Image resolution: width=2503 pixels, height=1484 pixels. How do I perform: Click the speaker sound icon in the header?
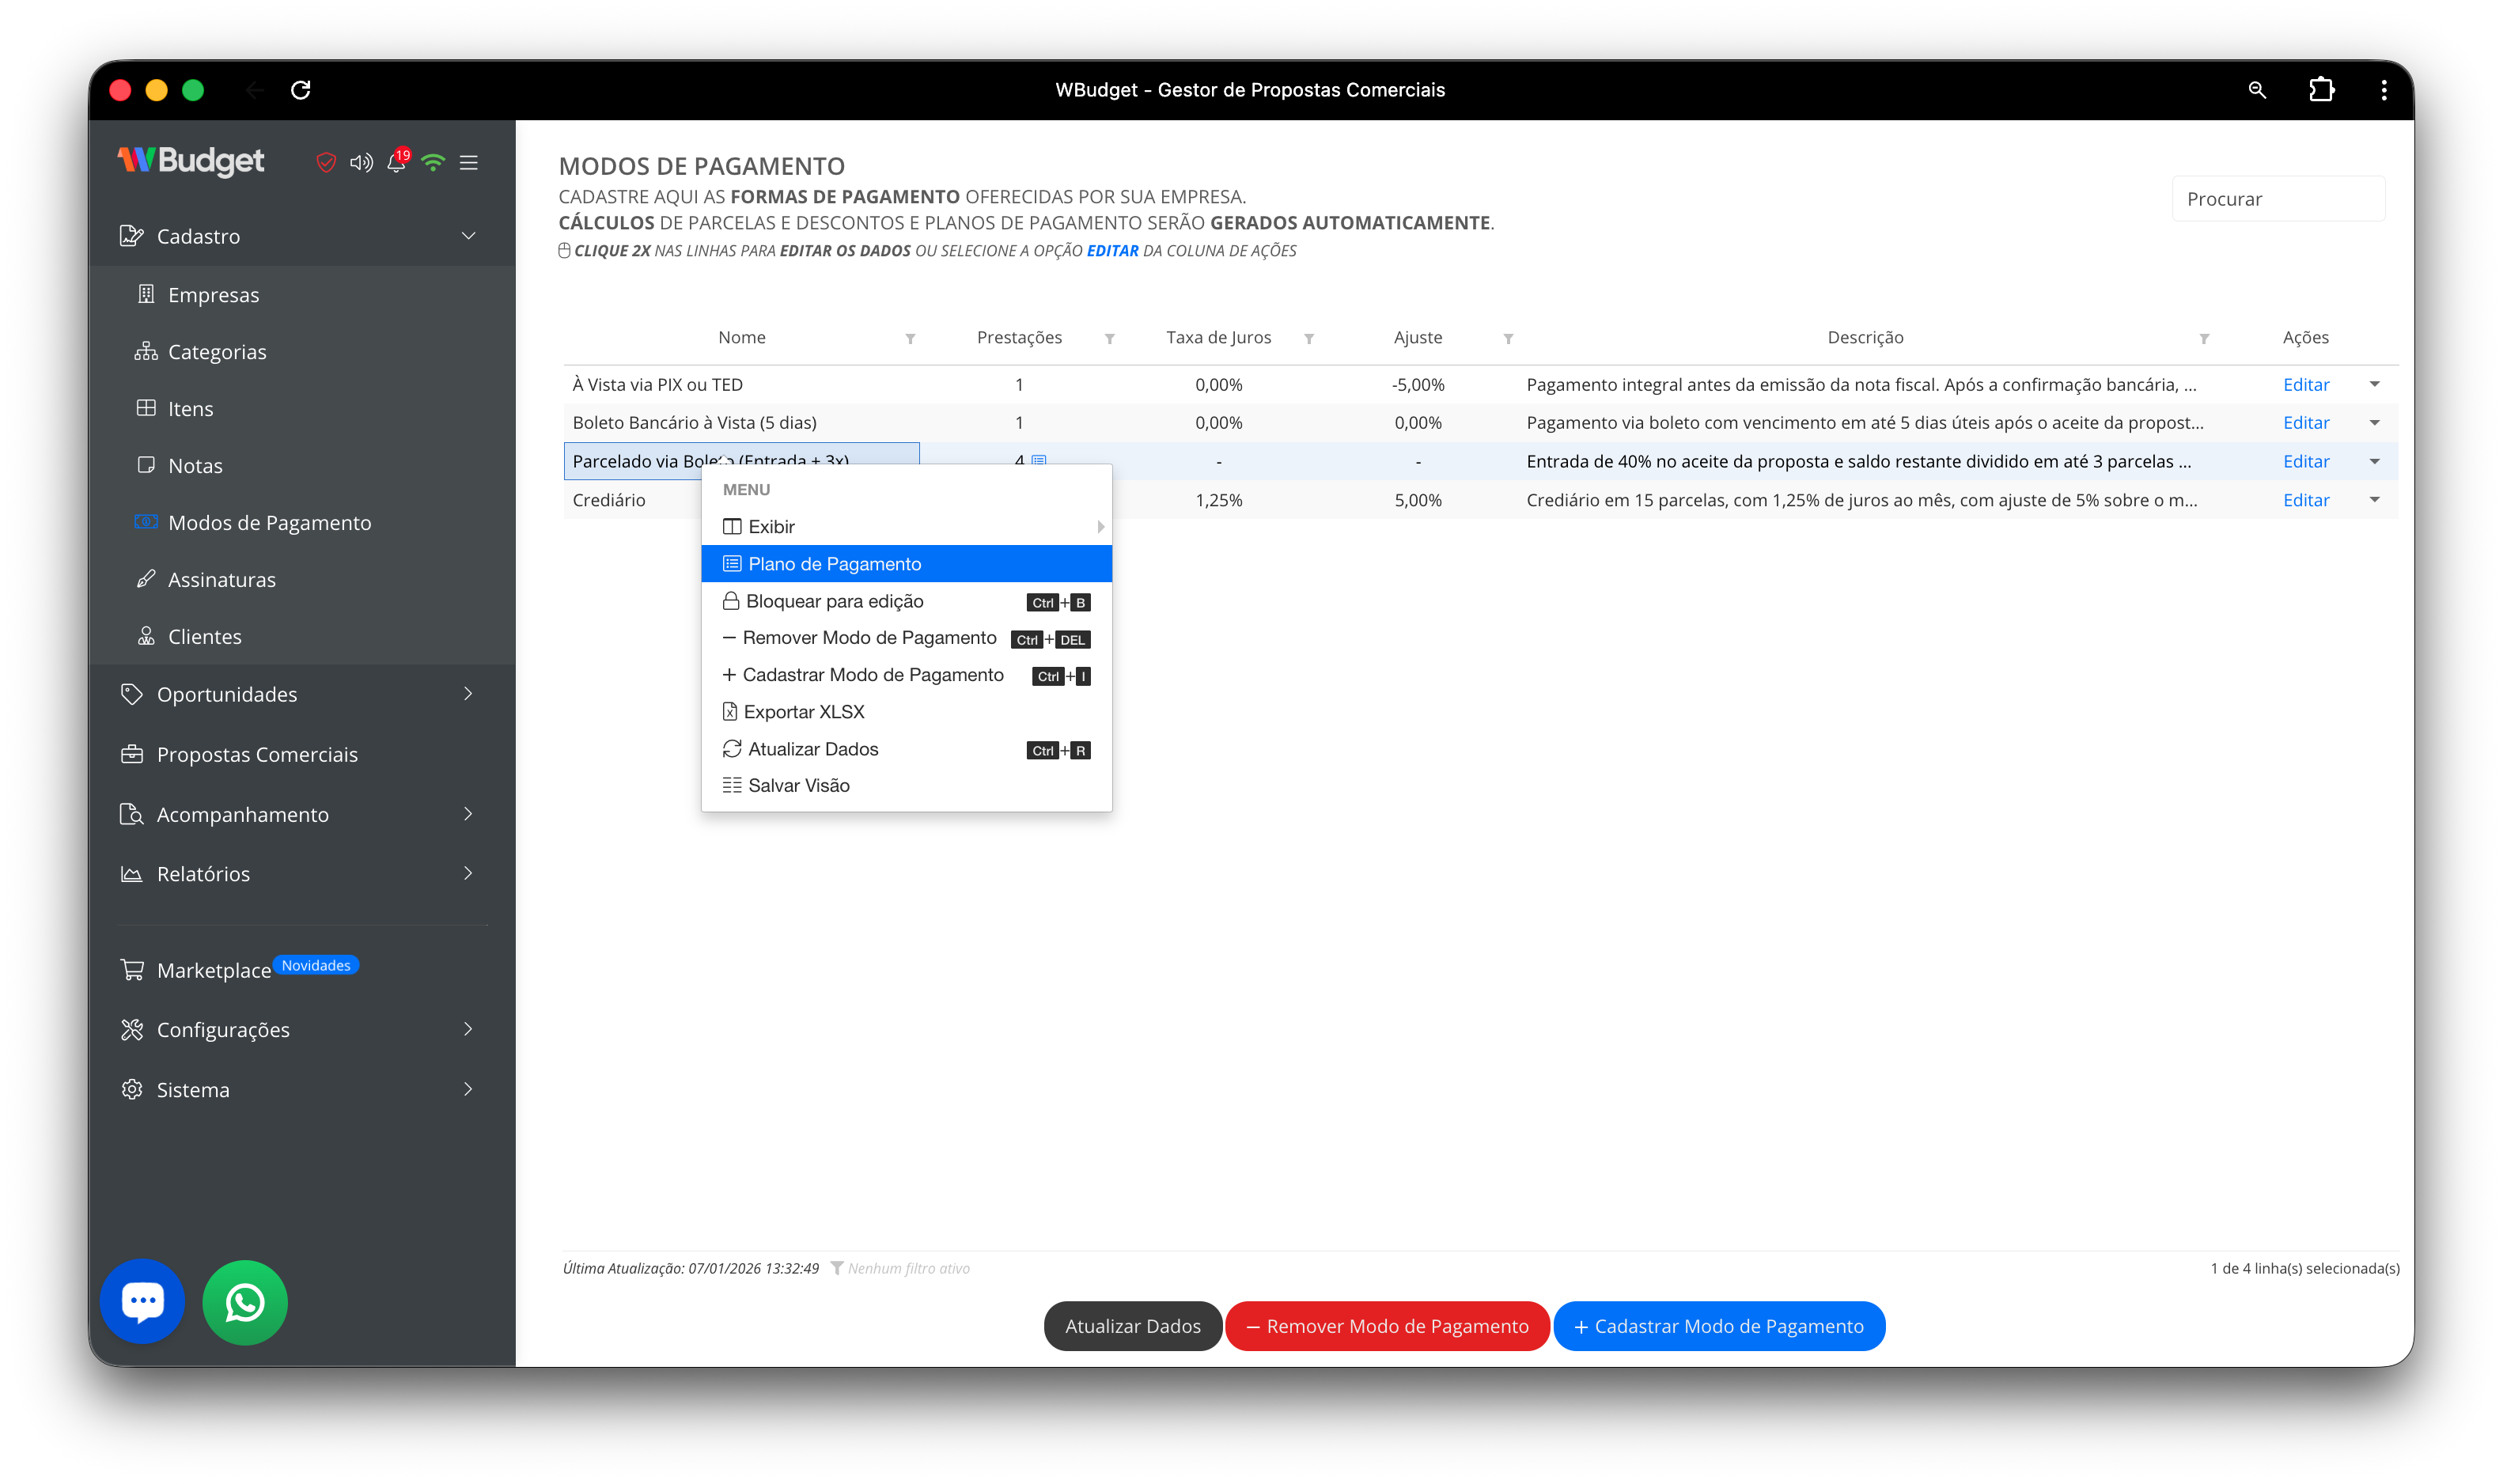click(361, 162)
